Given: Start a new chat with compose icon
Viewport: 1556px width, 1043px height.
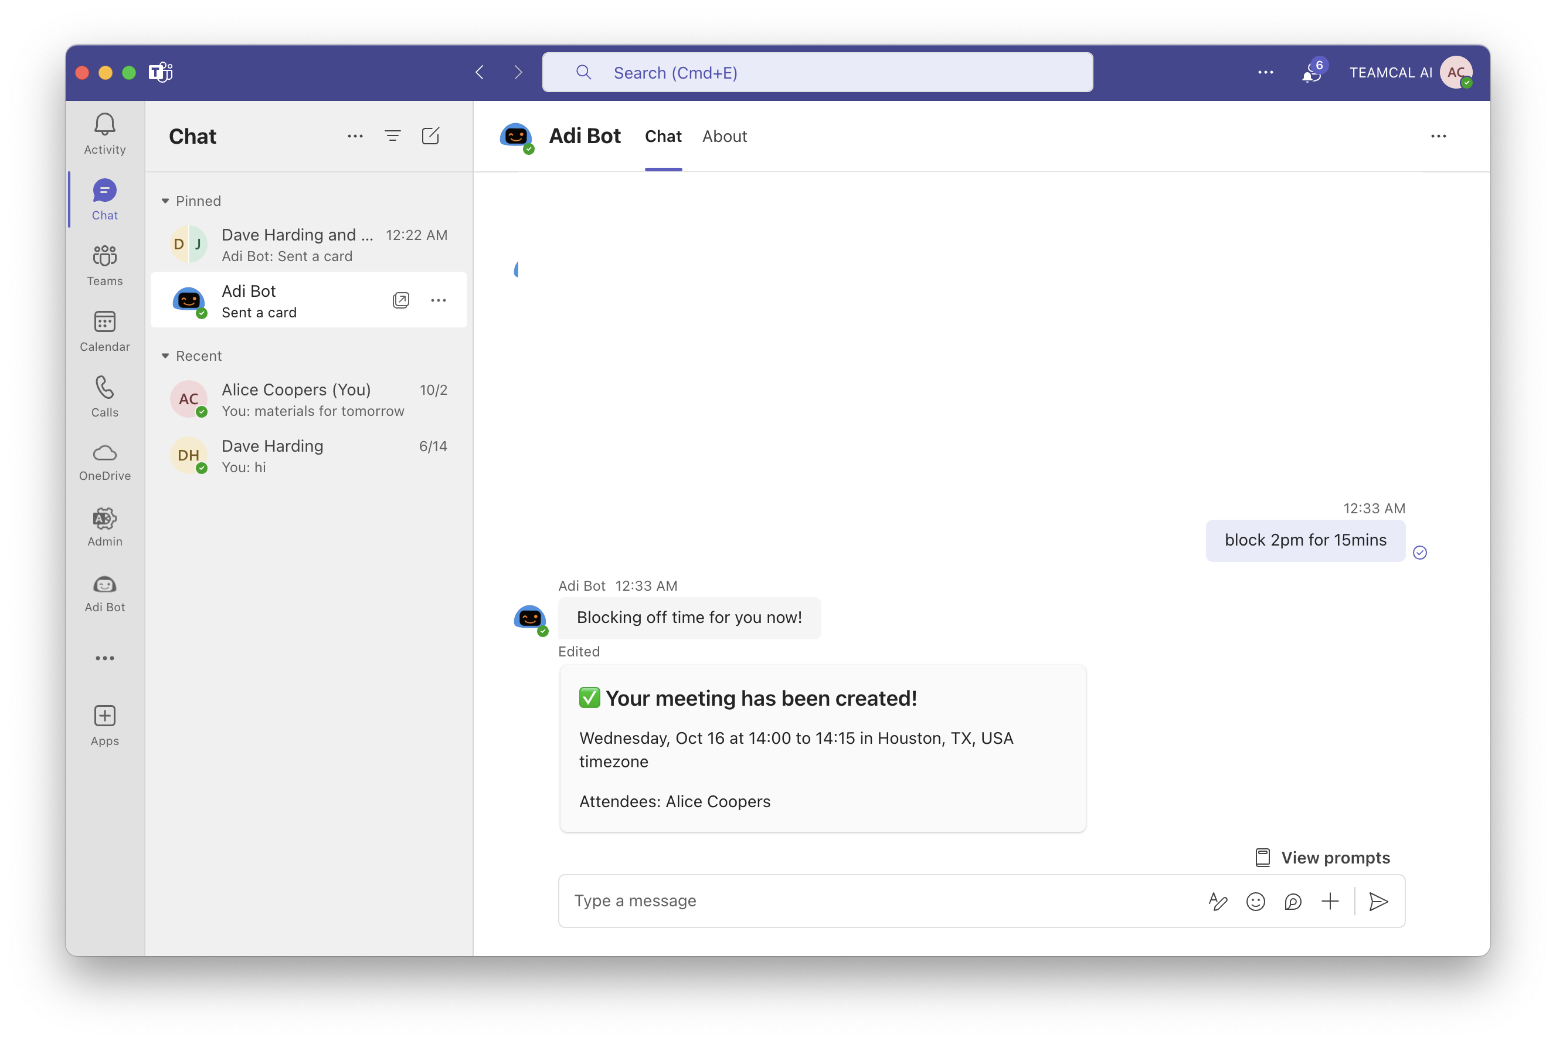Looking at the screenshot, I should pyautogui.click(x=430, y=136).
